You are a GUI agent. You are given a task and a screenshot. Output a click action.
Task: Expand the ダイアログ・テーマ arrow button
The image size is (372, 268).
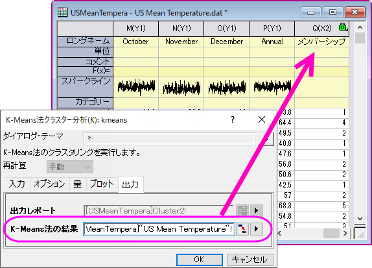click(x=266, y=139)
